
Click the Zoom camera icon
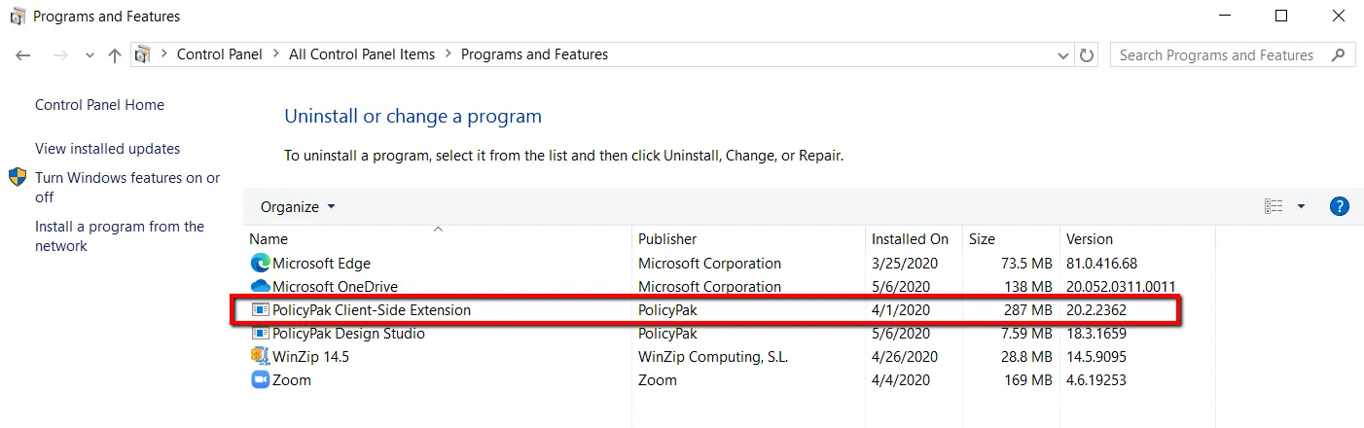[x=260, y=380]
